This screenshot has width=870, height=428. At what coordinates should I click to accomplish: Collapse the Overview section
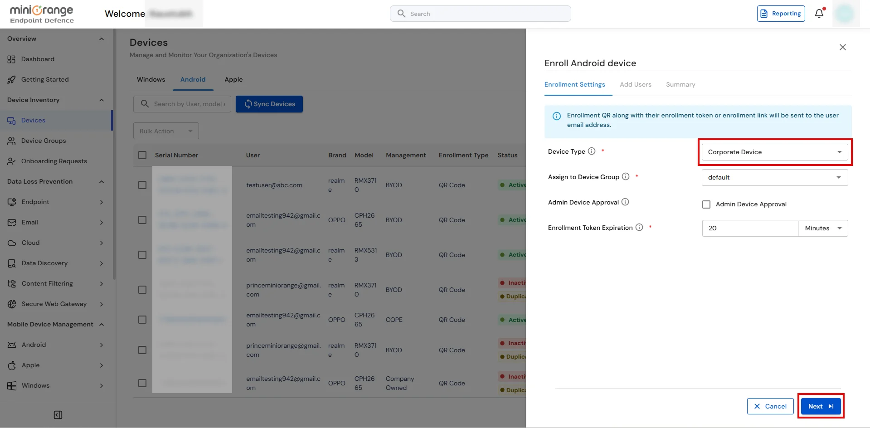[102, 39]
